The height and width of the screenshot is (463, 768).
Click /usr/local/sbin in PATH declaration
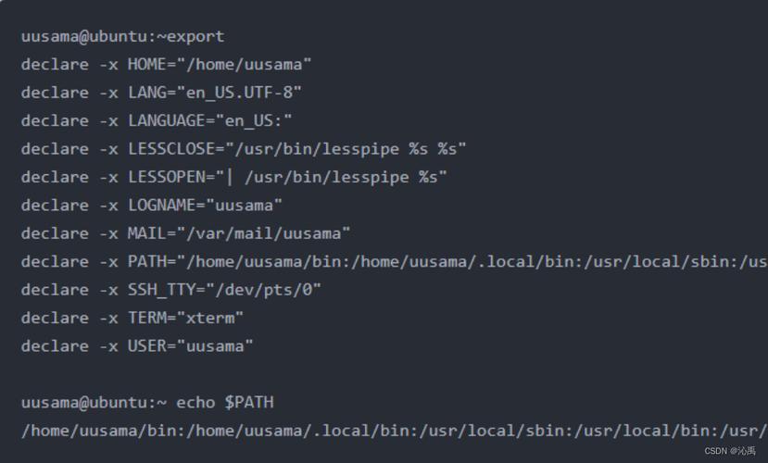point(656,262)
